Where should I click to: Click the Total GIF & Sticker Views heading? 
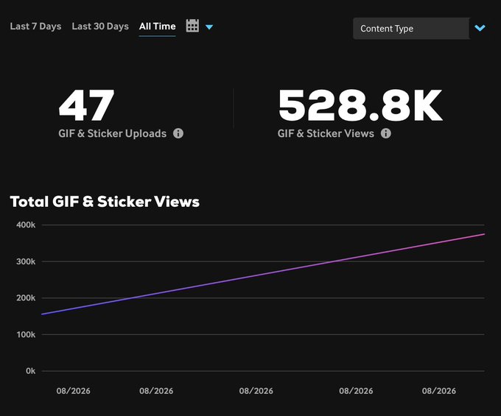[105, 202]
